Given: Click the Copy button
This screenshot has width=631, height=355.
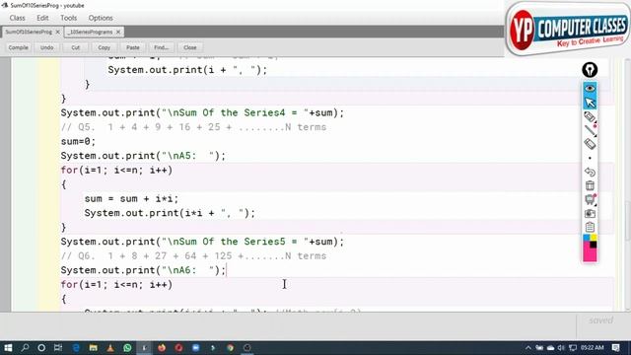Looking at the screenshot, I should (105, 47).
